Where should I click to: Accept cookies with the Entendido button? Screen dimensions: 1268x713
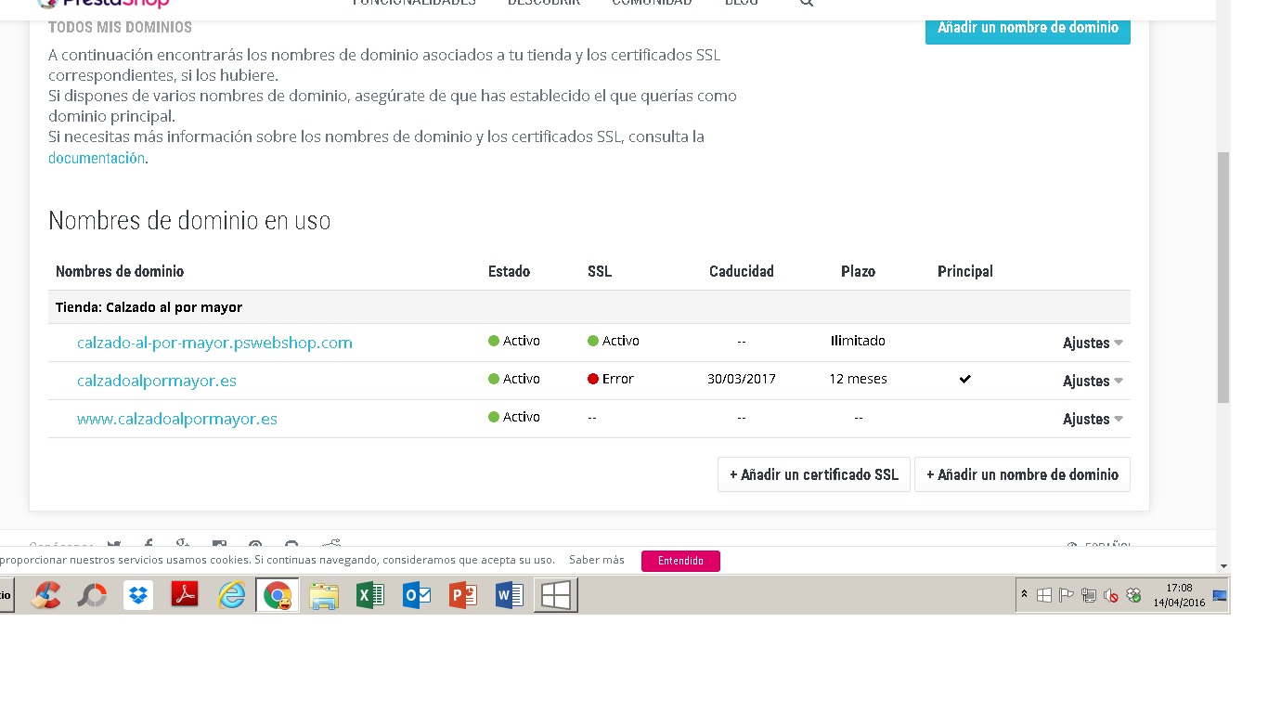click(x=680, y=561)
